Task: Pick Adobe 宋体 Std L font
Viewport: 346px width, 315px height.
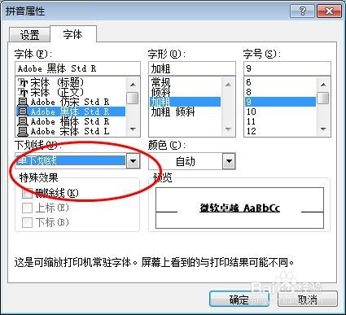Action: [70, 131]
